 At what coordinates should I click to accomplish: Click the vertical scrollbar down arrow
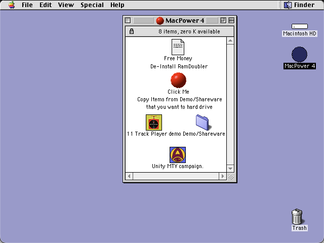coord(230,169)
